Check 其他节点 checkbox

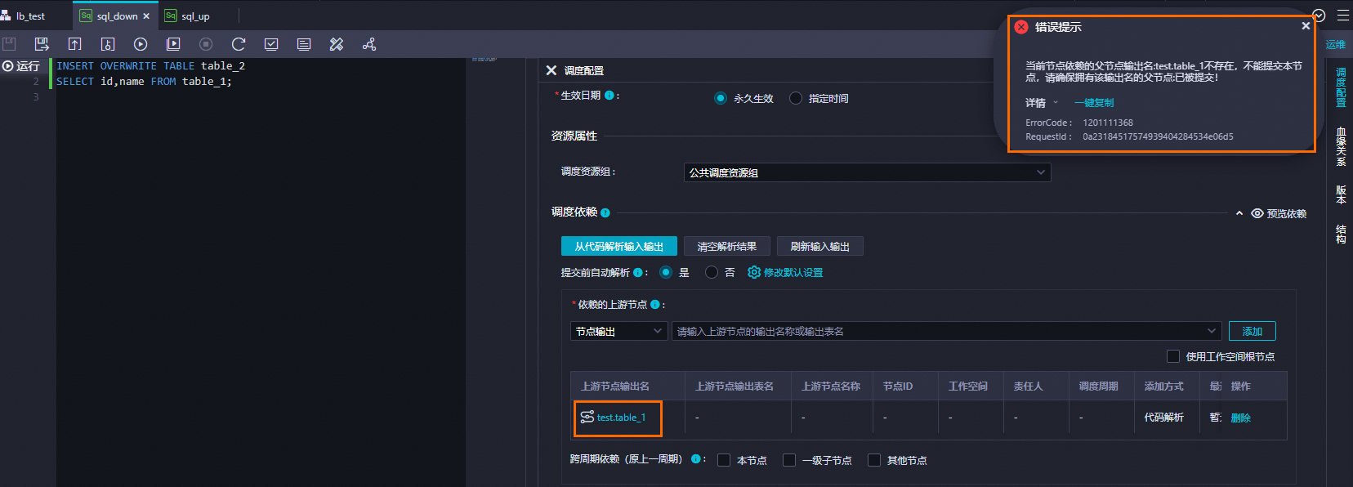pos(874,460)
